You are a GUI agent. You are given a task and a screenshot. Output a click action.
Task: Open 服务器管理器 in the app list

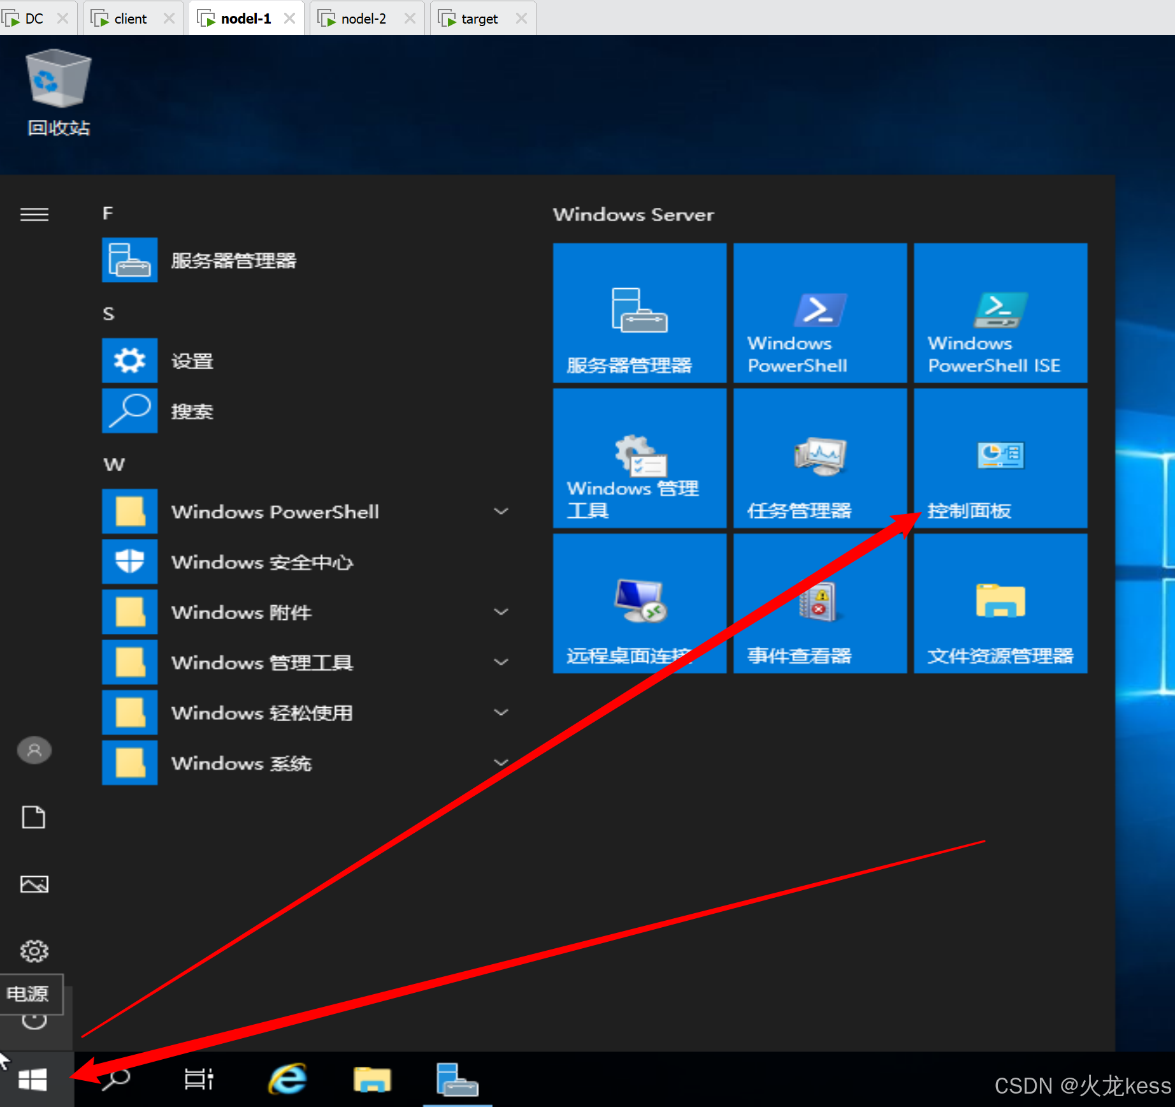coord(306,260)
